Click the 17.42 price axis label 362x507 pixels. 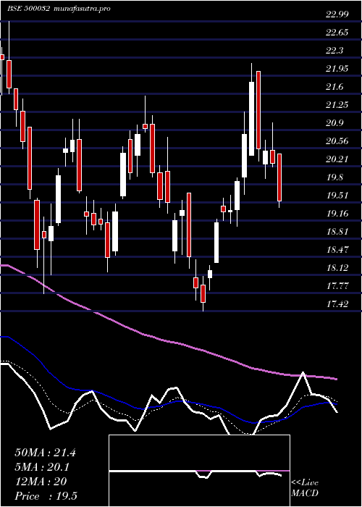tap(337, 304)
